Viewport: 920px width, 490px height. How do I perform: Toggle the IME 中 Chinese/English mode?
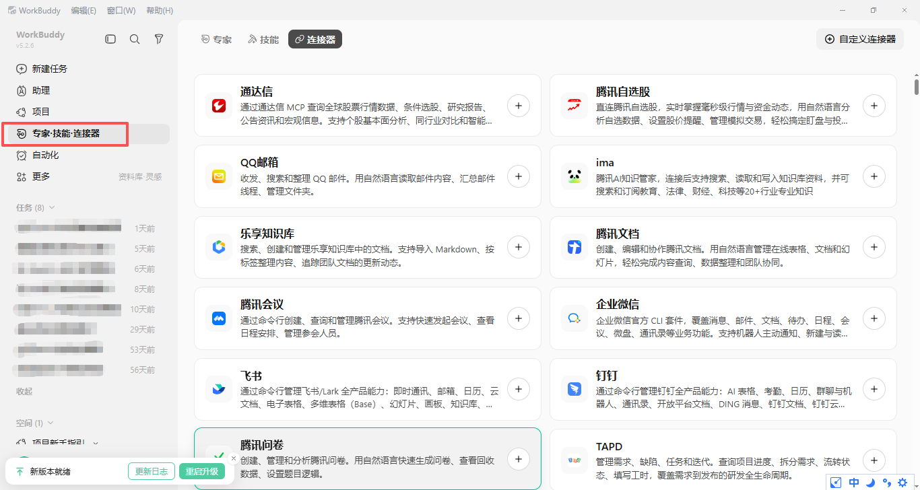point(854,482)
